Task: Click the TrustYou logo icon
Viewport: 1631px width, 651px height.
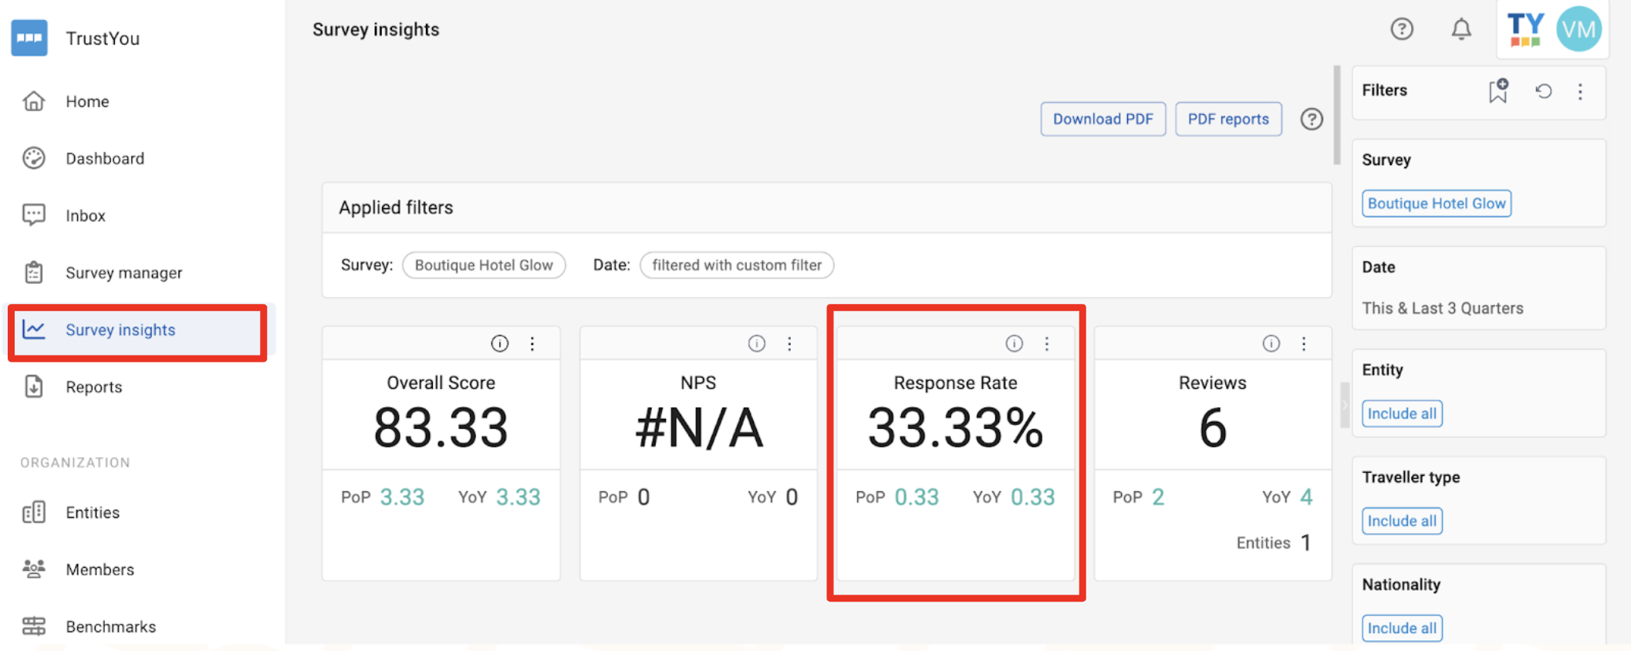Action: [29, 38]
